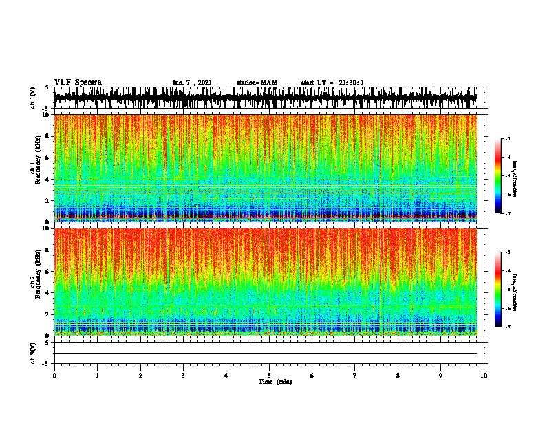Click time axis tick label '9'
This screenshot has width=545, height=421.
(x=440, y=376)
